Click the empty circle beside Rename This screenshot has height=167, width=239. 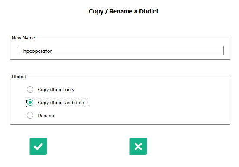[x=30, y=116]
